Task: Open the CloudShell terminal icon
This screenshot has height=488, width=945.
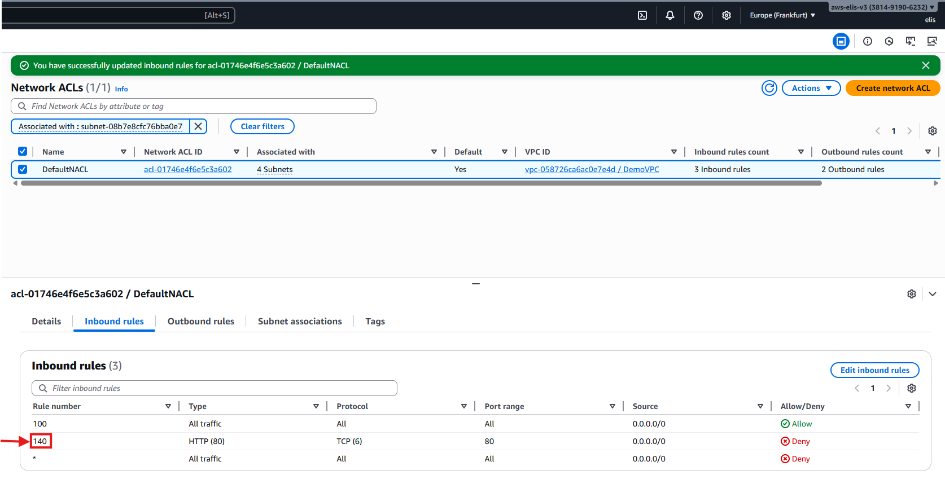Action: click(x=642, y=15)
